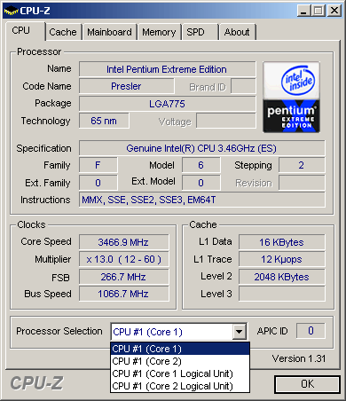
Task: Open the Mainboard tab
Action: coord(109,32)
